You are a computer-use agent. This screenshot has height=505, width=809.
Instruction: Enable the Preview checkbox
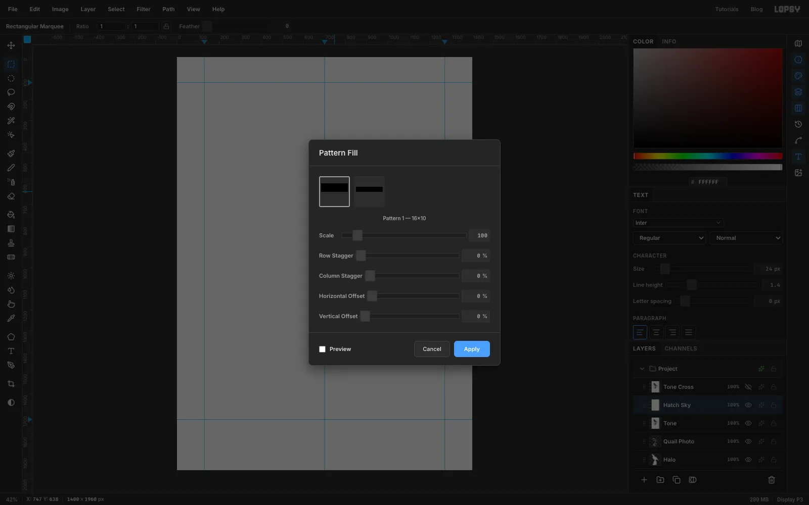322,349
